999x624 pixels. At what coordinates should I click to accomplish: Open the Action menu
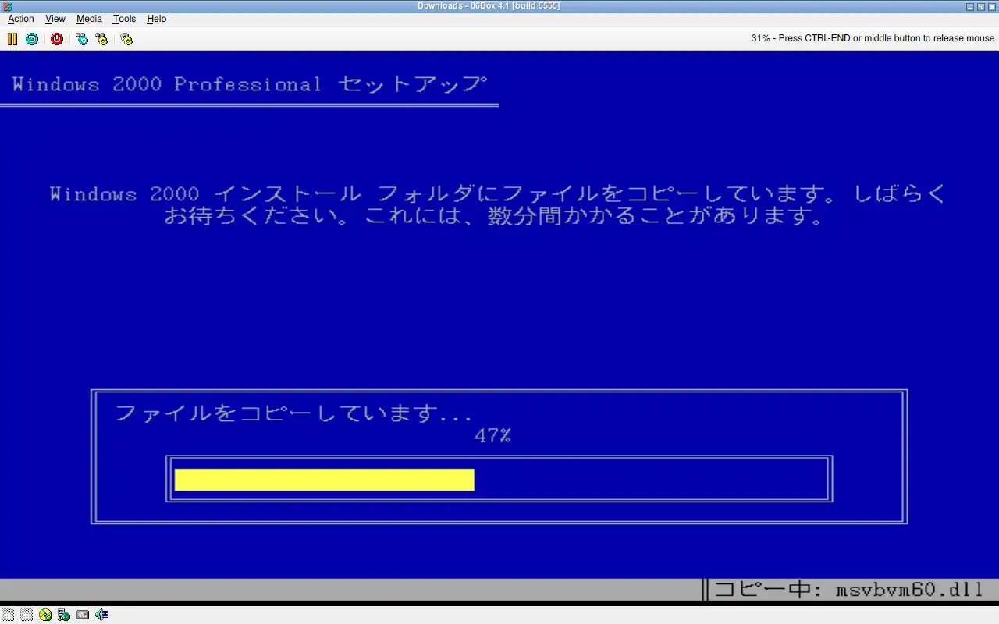pos(21,19)
